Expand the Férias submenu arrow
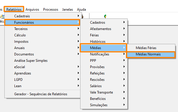Viewport: 178px width, 112px height. 124,35
